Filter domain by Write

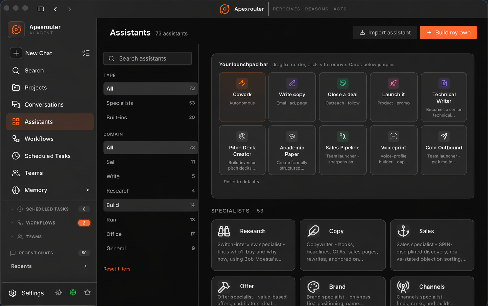click(151, 176)
